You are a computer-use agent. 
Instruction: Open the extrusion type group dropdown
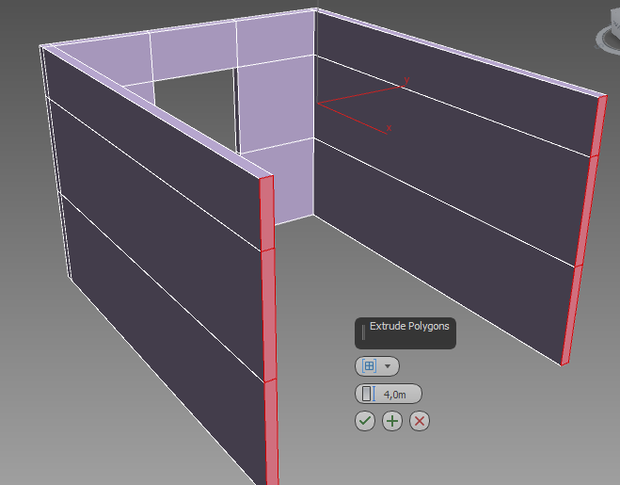tap(377, 366)
